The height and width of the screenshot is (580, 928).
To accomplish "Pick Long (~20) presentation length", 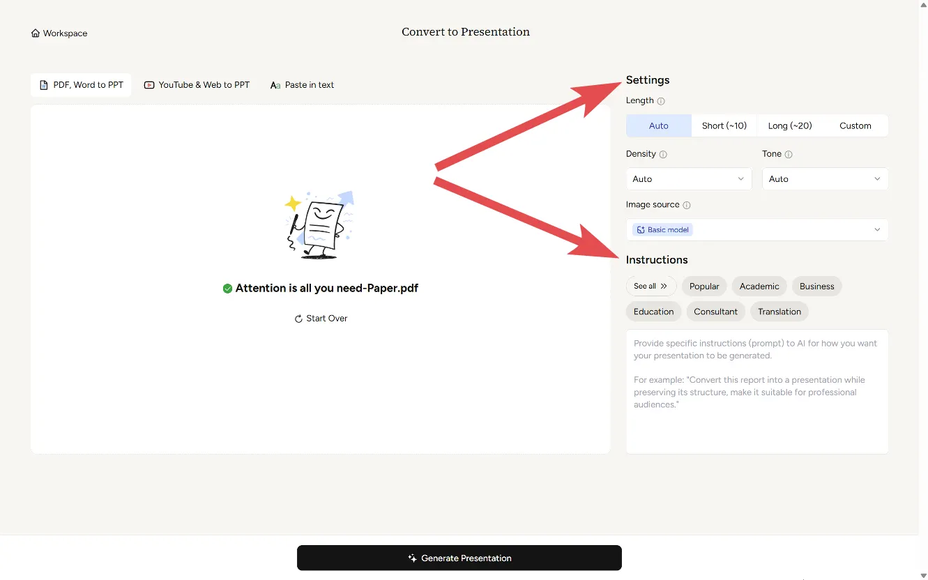I will pyautogui.click(x=789, y=126).
